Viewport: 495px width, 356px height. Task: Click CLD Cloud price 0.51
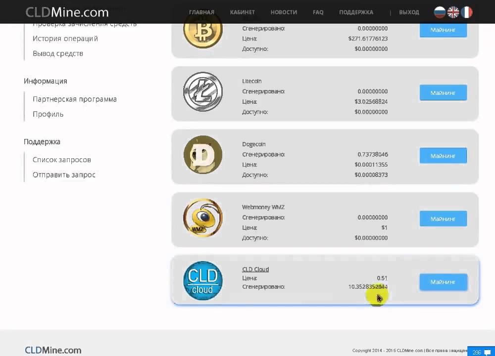click(382, 278)
